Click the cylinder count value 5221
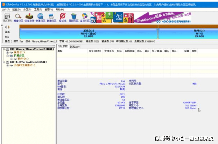This screenshot has width=218, height=144. coord(122,94)
